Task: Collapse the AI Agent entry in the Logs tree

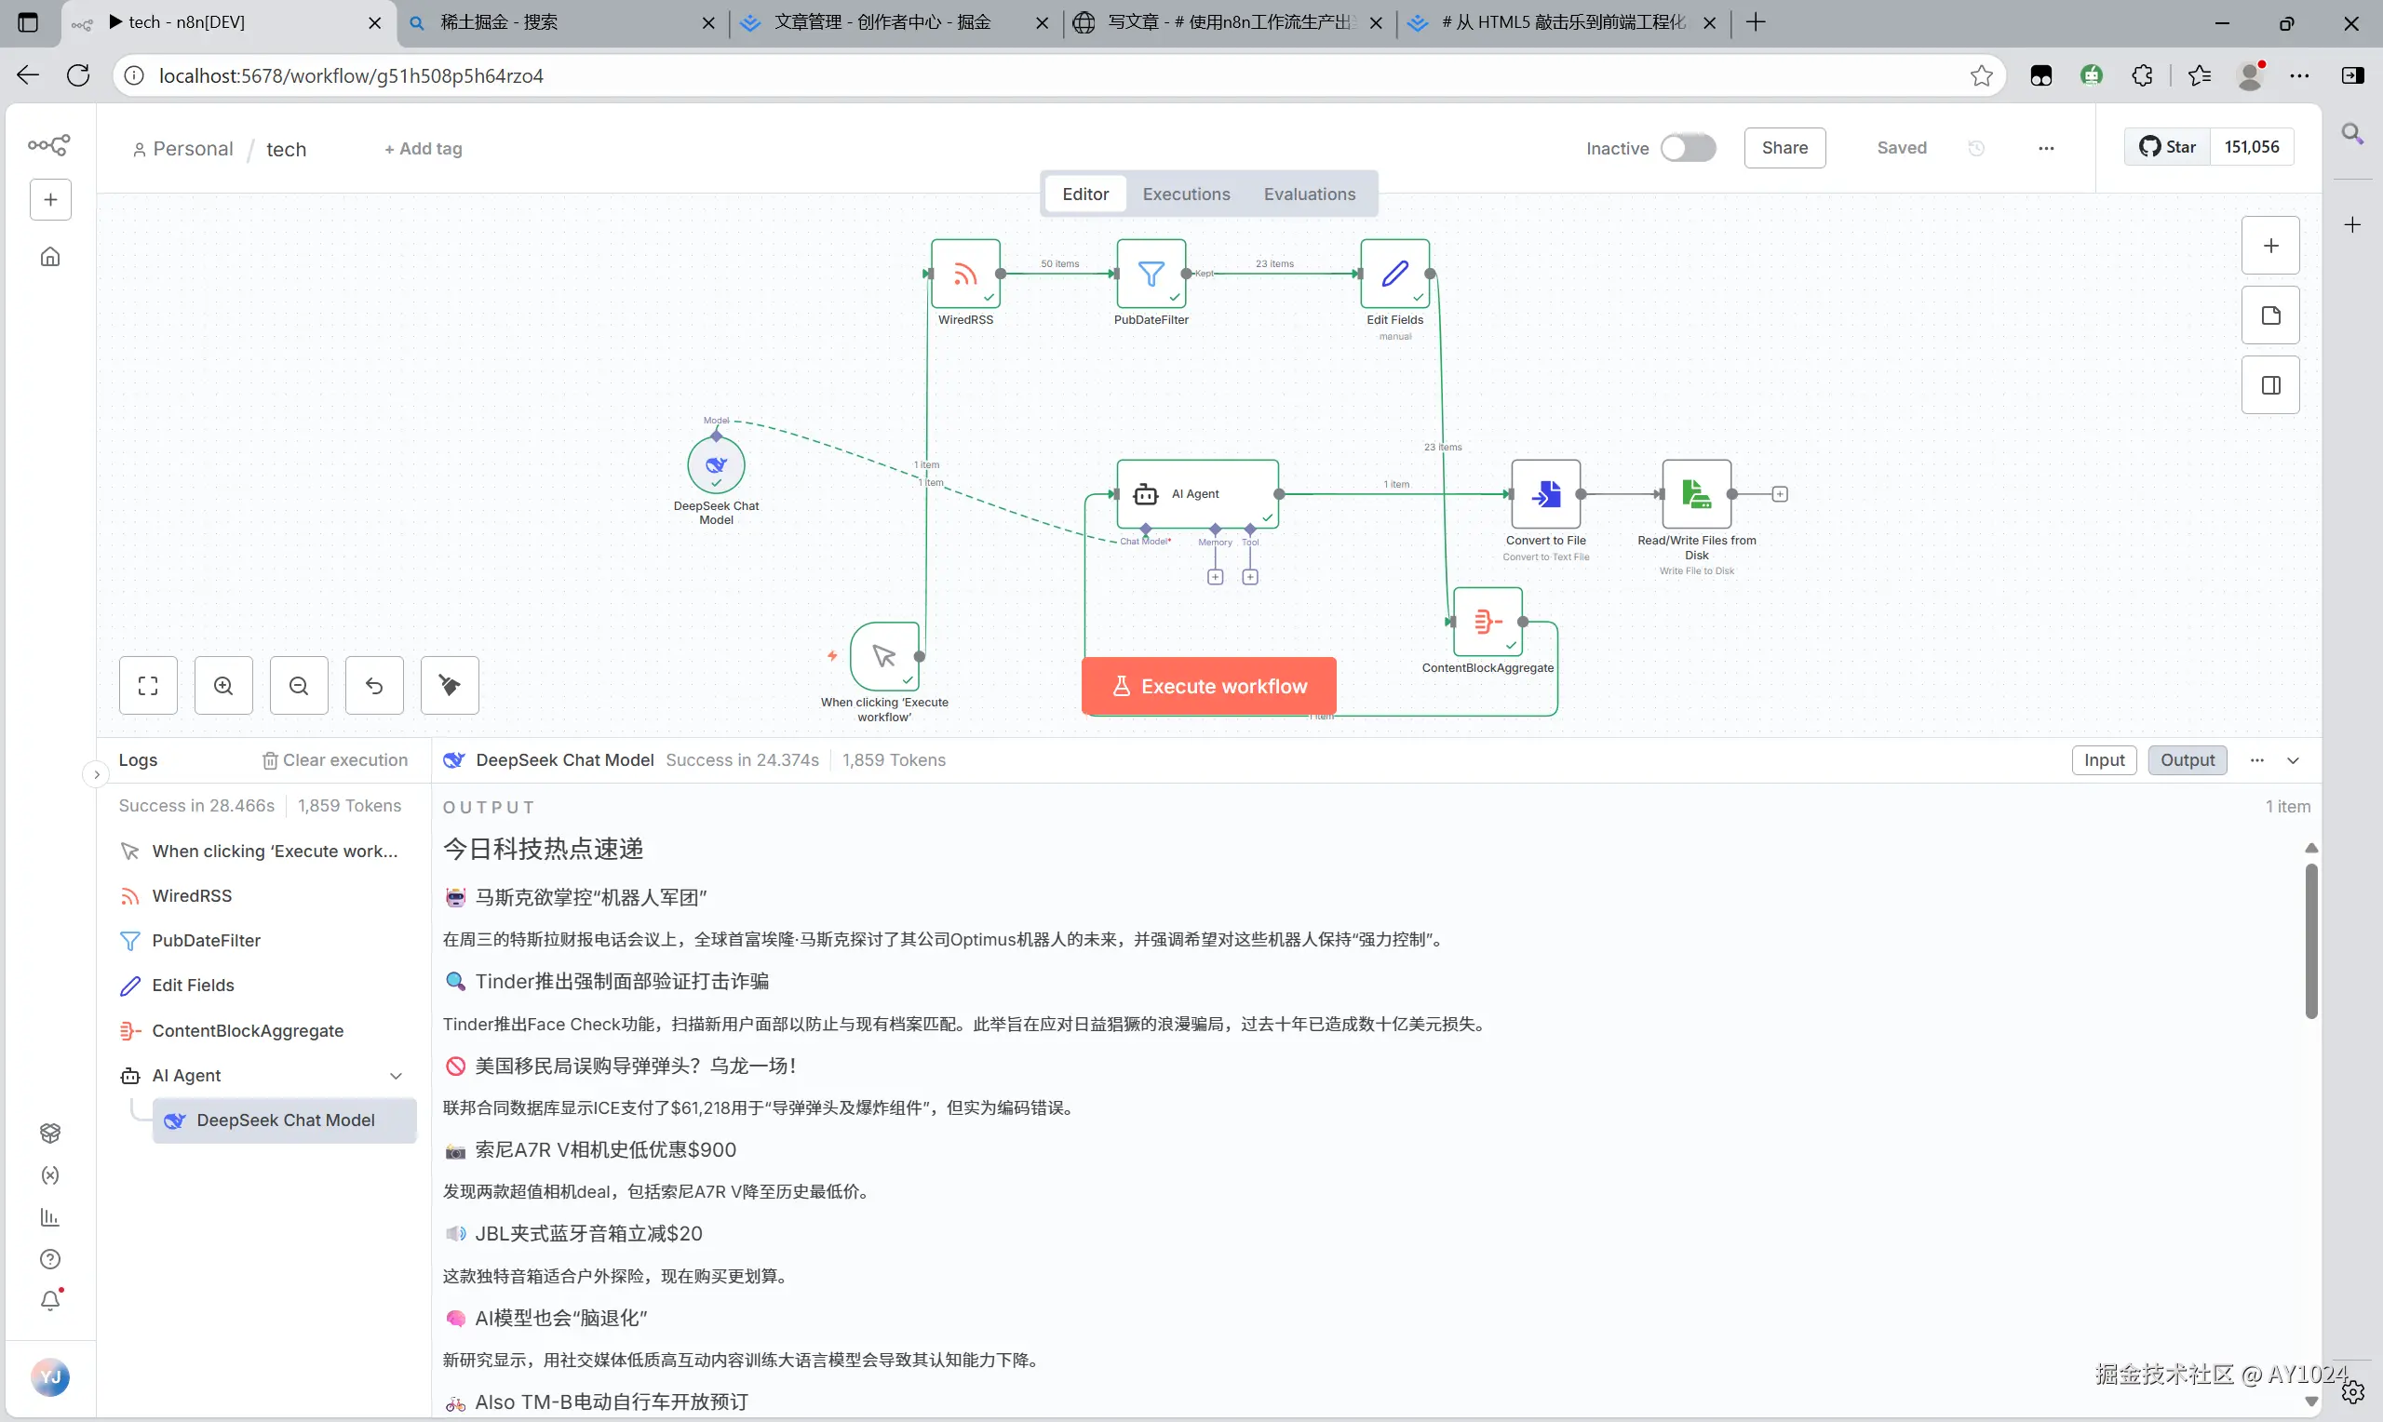Action: tap(396, 1075)
